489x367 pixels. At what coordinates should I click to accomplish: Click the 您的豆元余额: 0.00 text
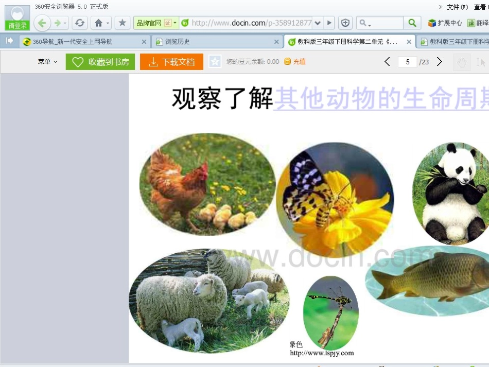pos(253,62)
